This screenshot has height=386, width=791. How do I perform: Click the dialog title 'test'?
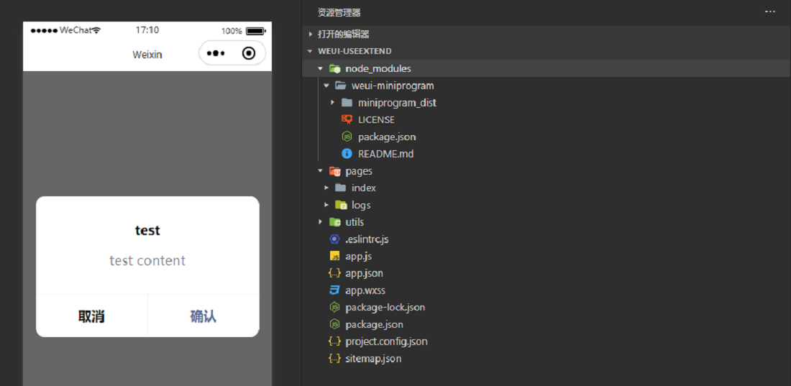[147, 230]
